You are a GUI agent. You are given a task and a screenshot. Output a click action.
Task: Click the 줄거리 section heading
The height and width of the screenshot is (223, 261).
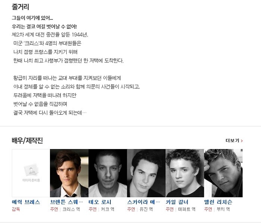(x=20, y=7)
